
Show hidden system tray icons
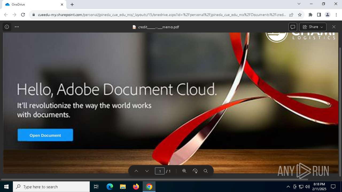pyautogui.click(x=288, y=187)
